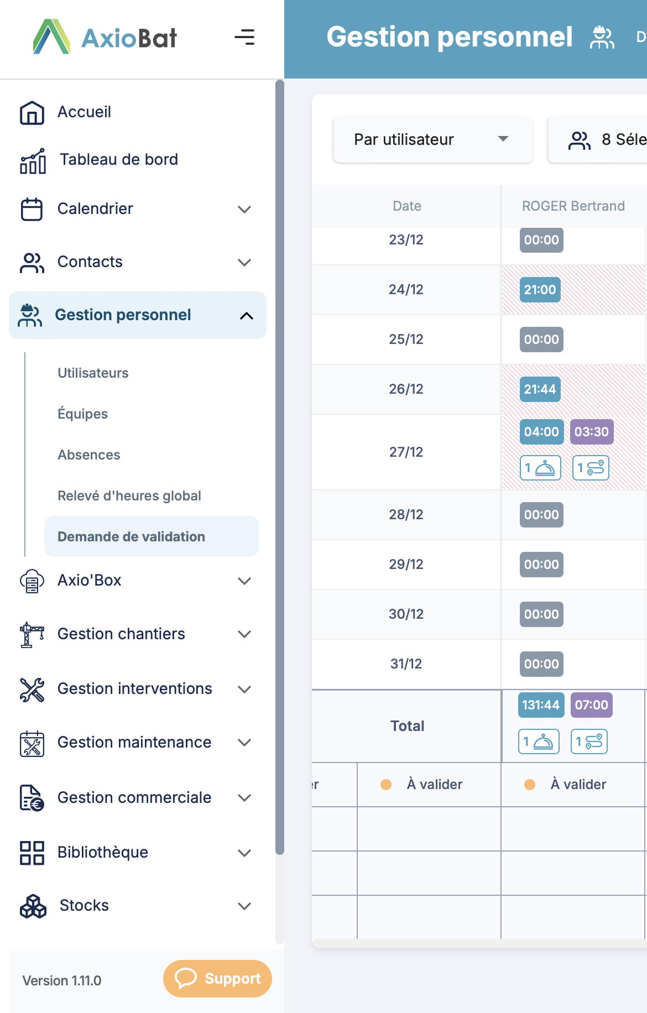Click the orange Support button
Viewport: 647px width, 1013px height.
[x=217, y=979]
